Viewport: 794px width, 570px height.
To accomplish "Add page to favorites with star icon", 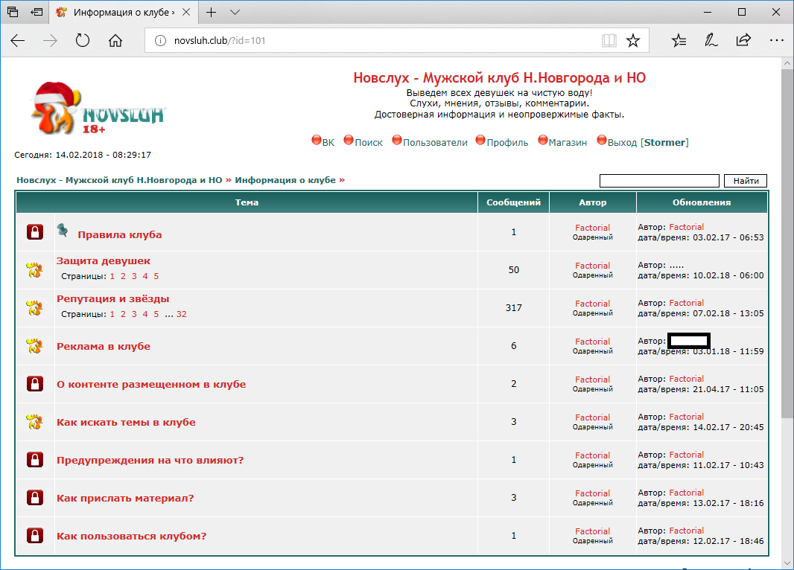I will pyautogui.click(x=632, y=41).
